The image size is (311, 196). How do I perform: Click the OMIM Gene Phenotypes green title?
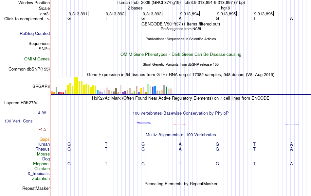(x=181, y=55)
